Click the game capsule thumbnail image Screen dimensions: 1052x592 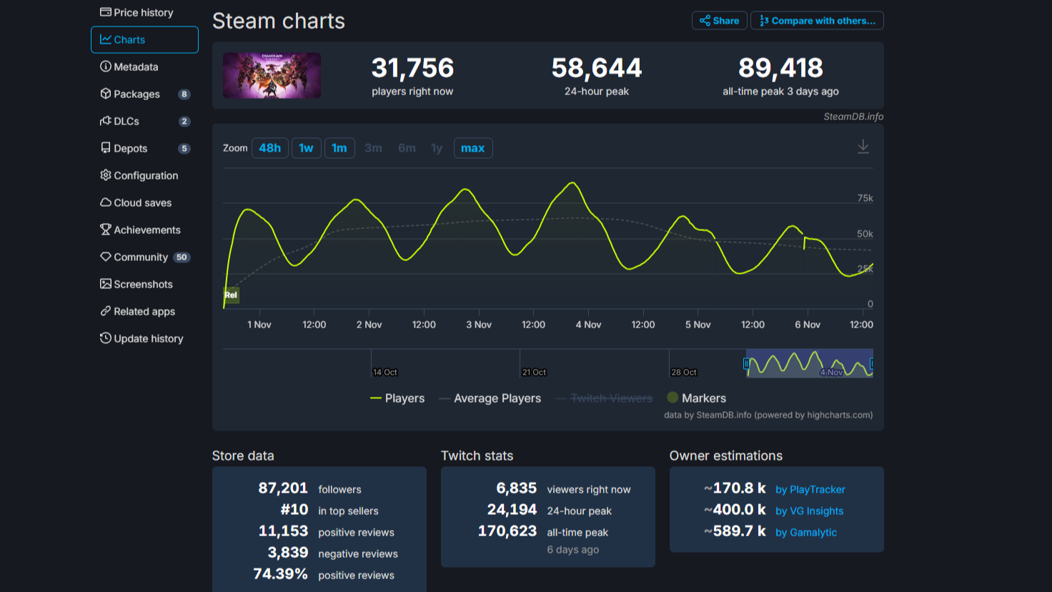click(272, 75)
